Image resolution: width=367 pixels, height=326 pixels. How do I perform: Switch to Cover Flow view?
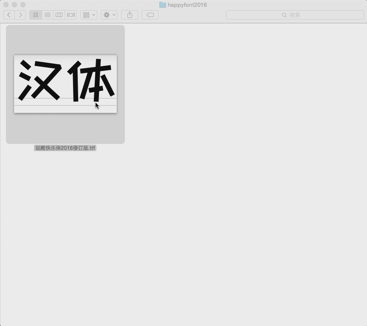(70, 14)
